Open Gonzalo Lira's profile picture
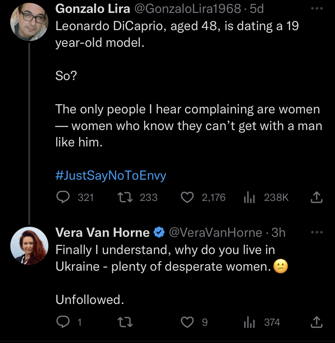Image resolution: width=335 pixels, height=343 pixels. [x=29, y=22]
